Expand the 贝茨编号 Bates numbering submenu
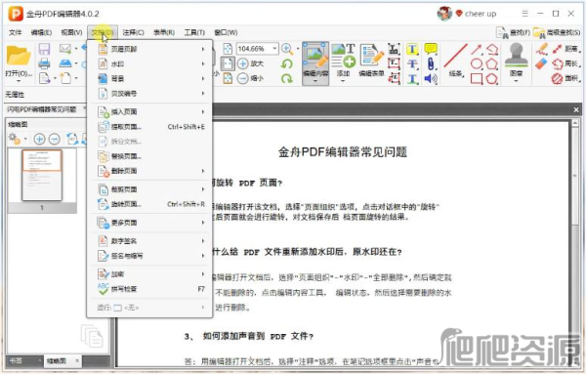 150,94
